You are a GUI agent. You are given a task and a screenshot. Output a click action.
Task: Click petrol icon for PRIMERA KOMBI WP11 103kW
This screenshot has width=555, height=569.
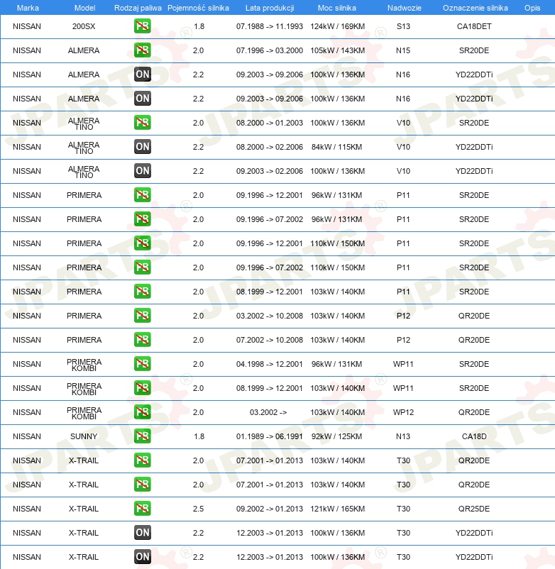click(x=142, y=388)
